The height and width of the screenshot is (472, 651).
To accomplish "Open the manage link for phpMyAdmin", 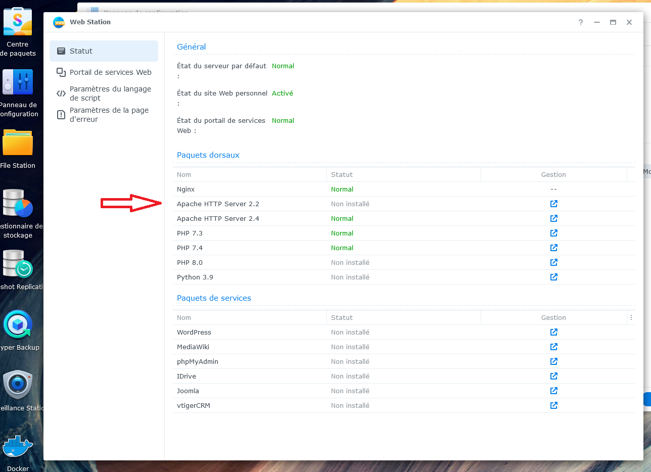I will 553,361.
